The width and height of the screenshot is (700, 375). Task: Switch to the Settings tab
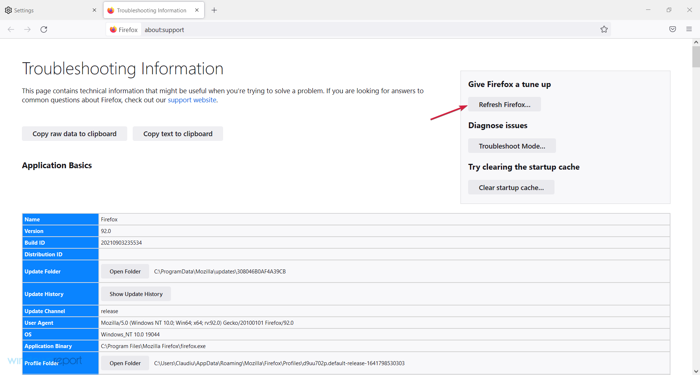tap(51, 10)
